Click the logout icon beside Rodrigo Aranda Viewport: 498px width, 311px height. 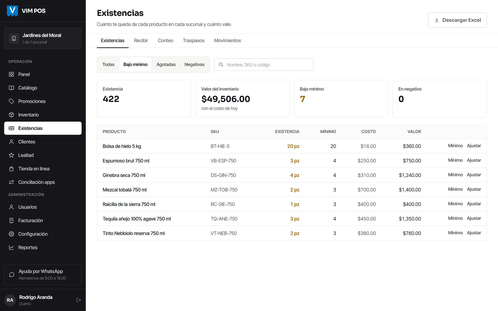click(x=79, y=300)
